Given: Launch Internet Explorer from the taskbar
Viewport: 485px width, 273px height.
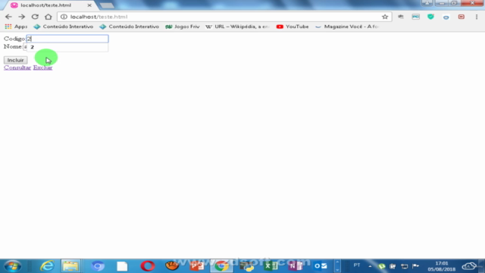Looking at the screenshot, I should pos(47,266).
